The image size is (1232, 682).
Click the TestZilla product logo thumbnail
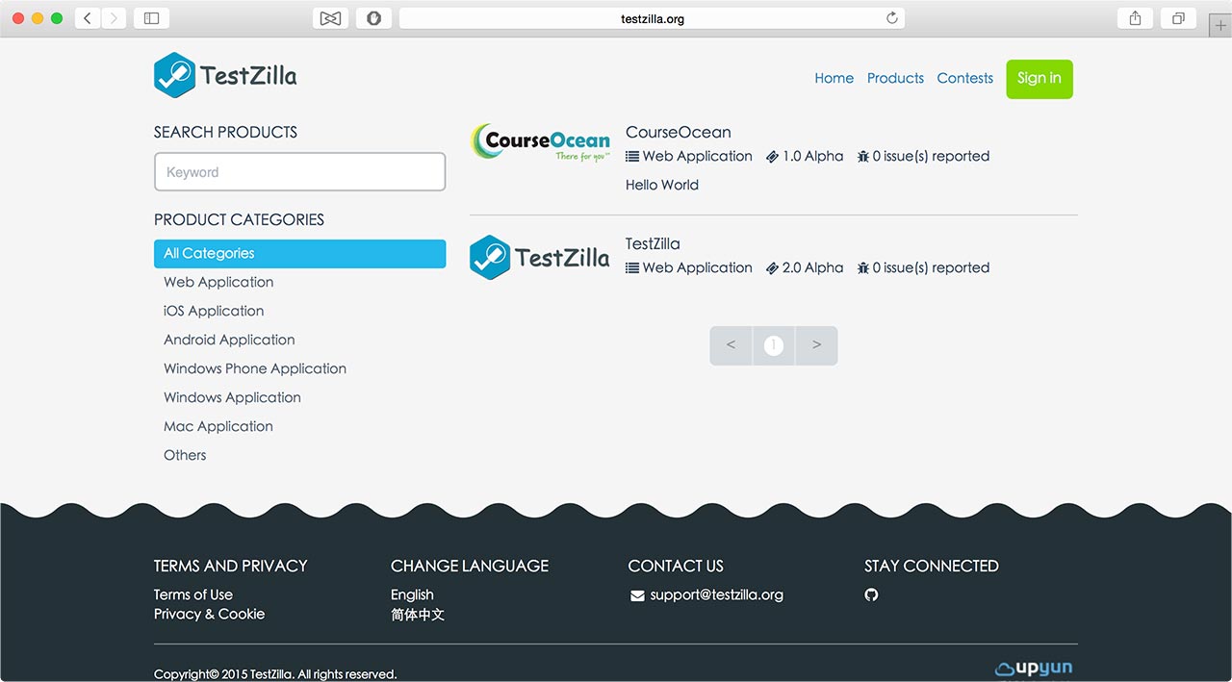(540, 257)
